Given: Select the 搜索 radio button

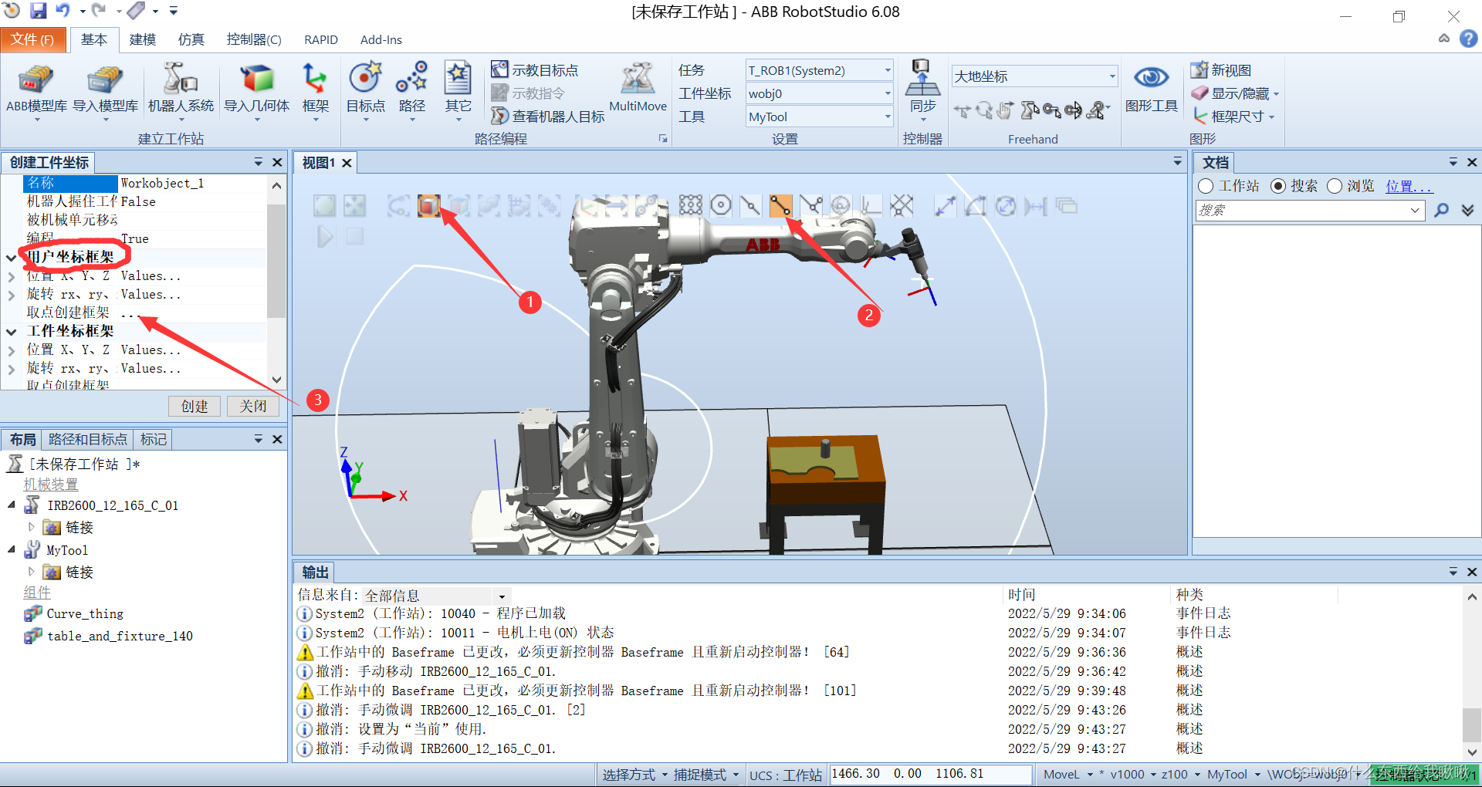Looking at the screenshot, I should (1277, 186).
